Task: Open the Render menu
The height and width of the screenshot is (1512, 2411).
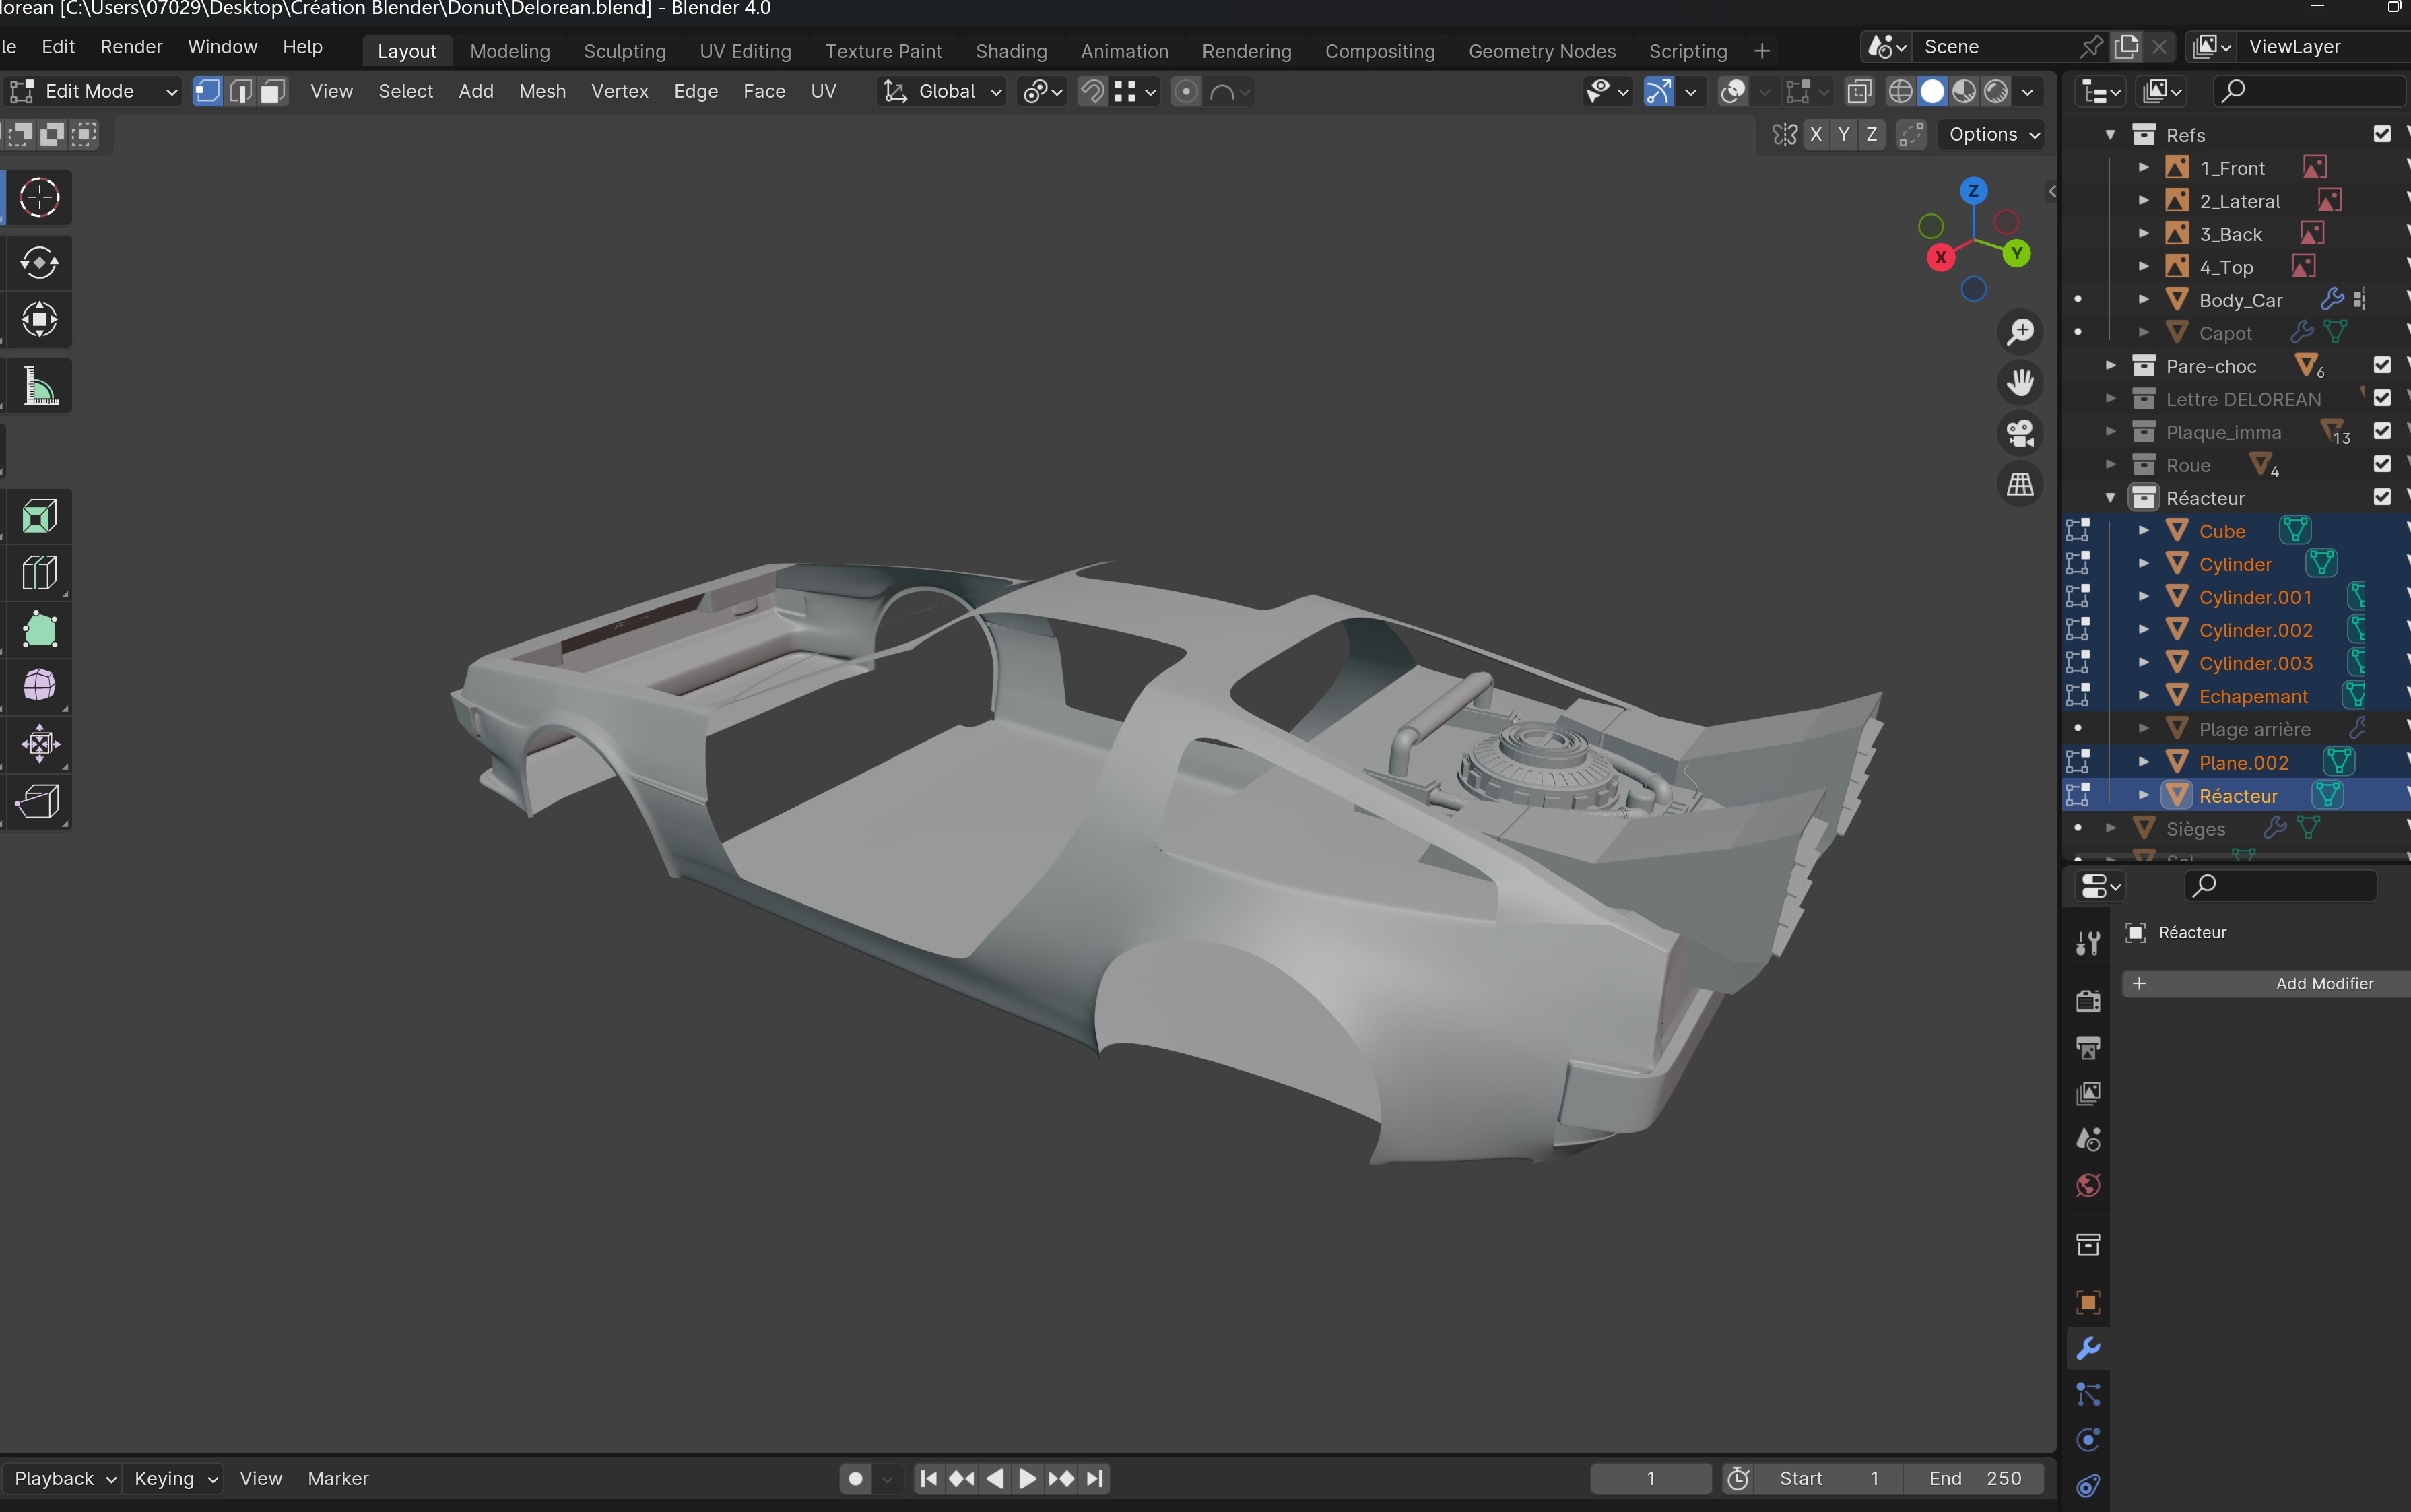Action: coord(131,47)
